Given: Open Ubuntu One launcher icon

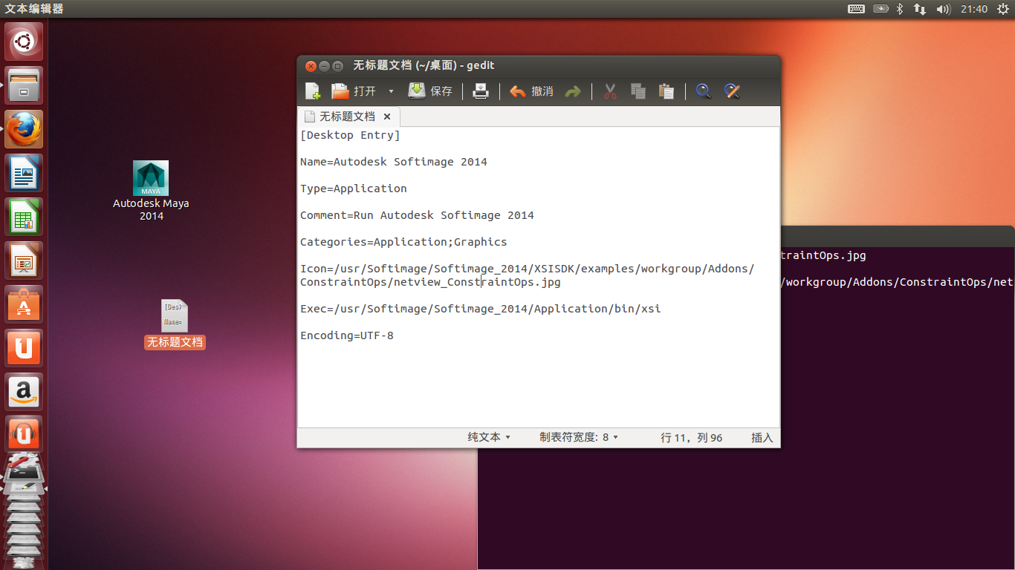Looking at the screenshot, I should pos(24,348).
